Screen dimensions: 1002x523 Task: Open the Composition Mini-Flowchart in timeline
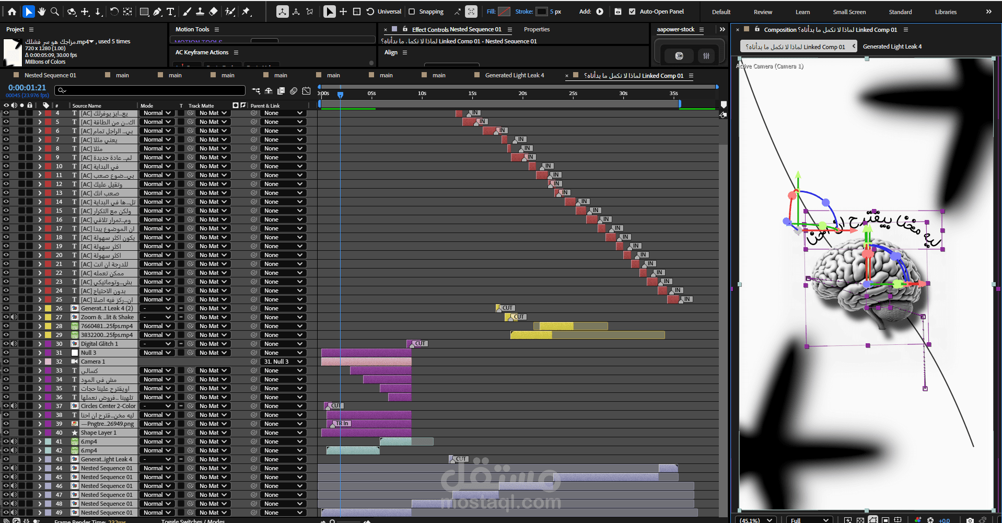[256, 91]
